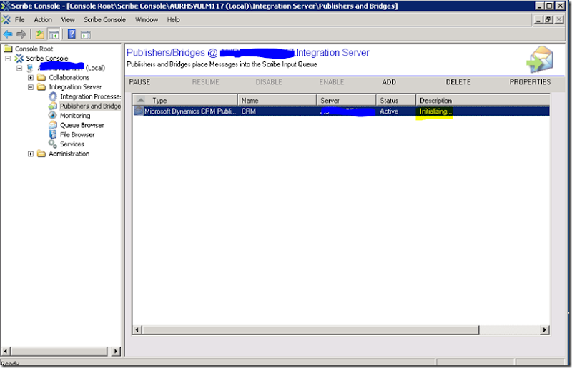Click the Scribe Console icon in title bar
Screen dimensions: 572x368
click(x=6, y=6)
